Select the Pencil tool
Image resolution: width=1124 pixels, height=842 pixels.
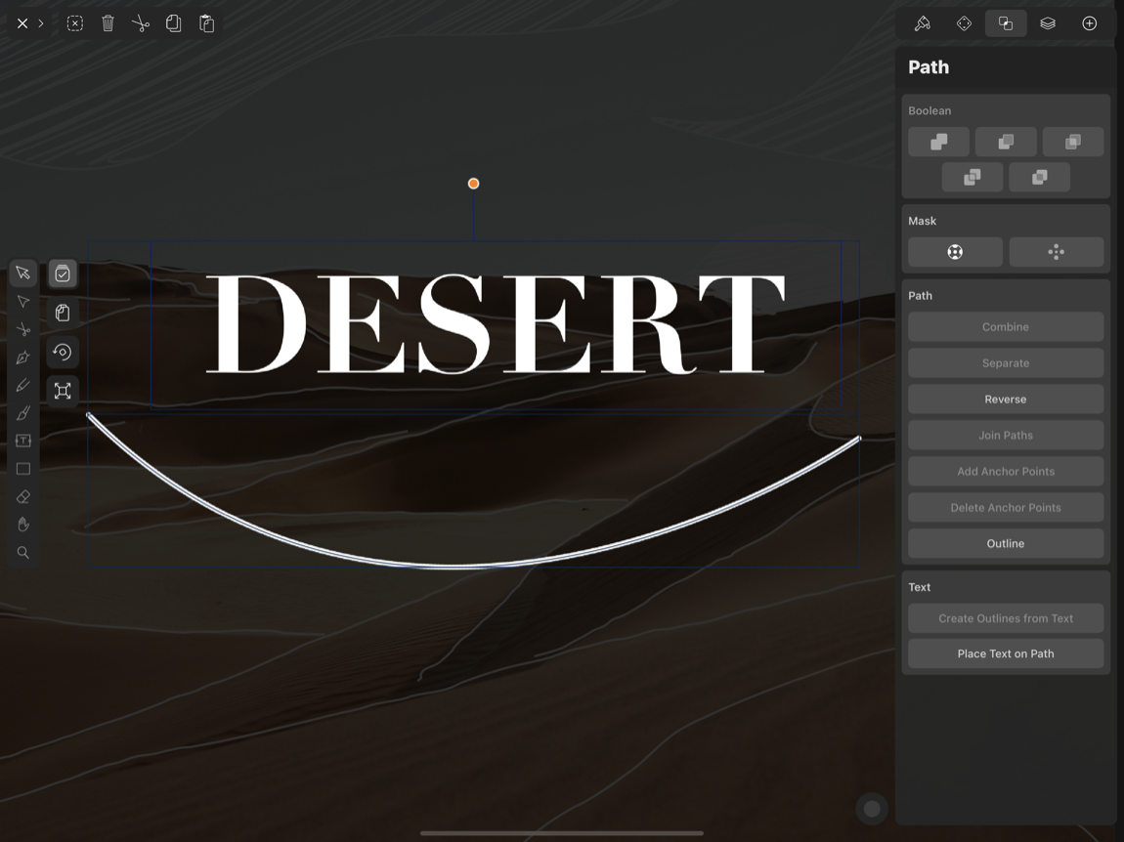[x=22, y=386]
